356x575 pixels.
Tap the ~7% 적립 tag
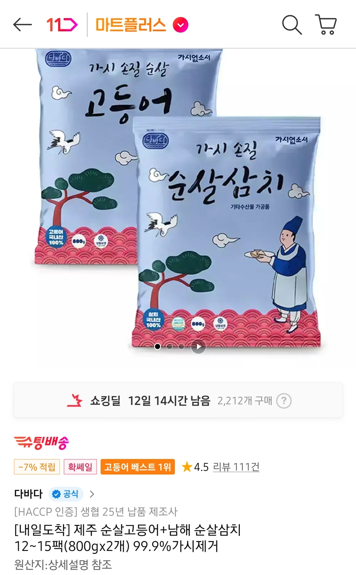pyautogui.click(x=37, y=467)
